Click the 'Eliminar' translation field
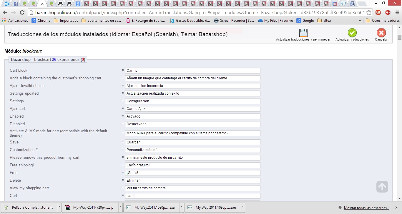 192,180
